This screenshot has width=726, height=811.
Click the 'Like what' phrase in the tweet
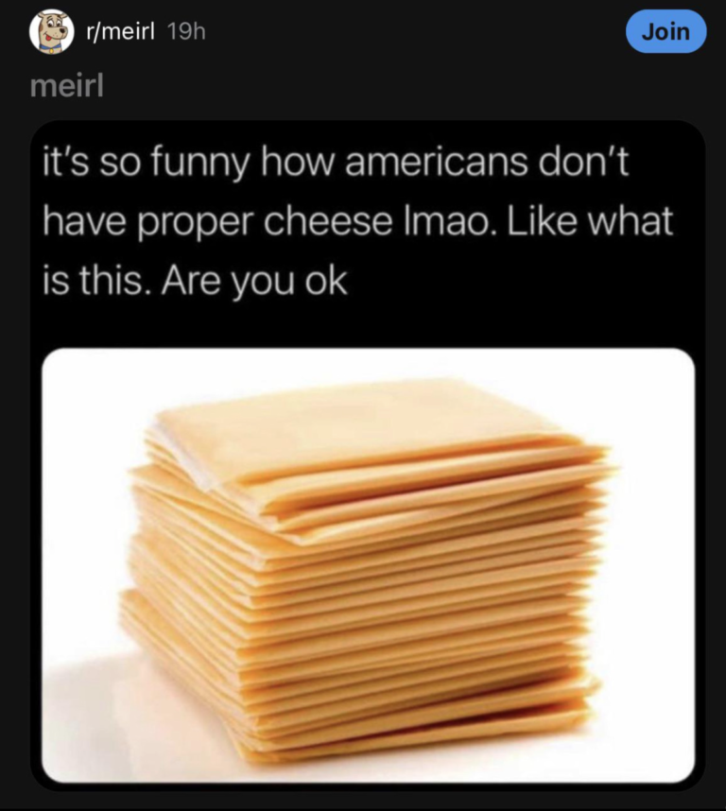[x=590, y=221]
